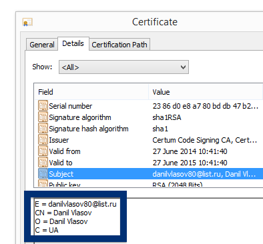Click the E = danilvlasov80@list.ru detail line
This screenshot has width=263, height=244.
click(75, 204)
